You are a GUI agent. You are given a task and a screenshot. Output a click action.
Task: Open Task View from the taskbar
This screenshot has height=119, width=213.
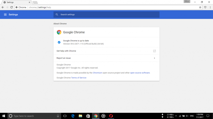(x=65, y=116)
